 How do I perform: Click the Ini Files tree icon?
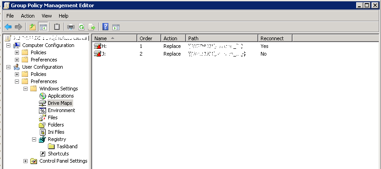pos(42,132)
